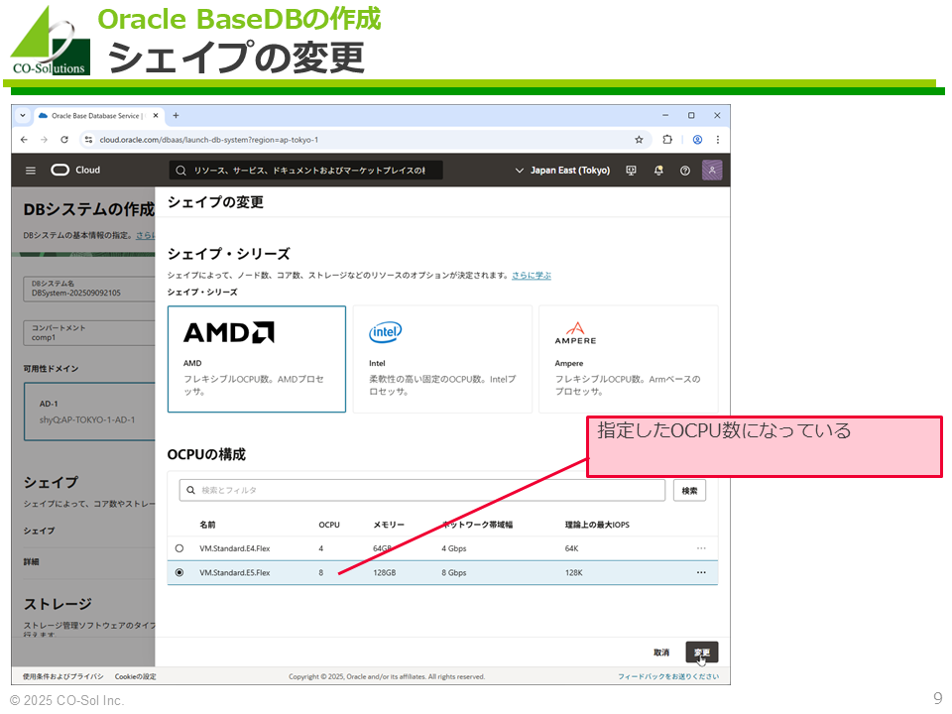Viewport: 952px width, 714px height.
Task: Select the VM.Standard.E4.Flex radio button
Action: pyautogui.click(x=179, y=548)
